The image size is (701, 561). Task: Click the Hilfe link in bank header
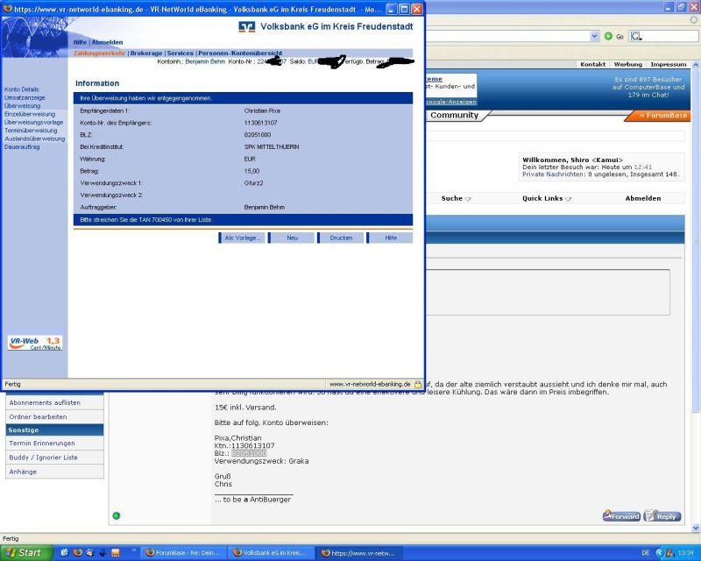(x=80, y=42)
